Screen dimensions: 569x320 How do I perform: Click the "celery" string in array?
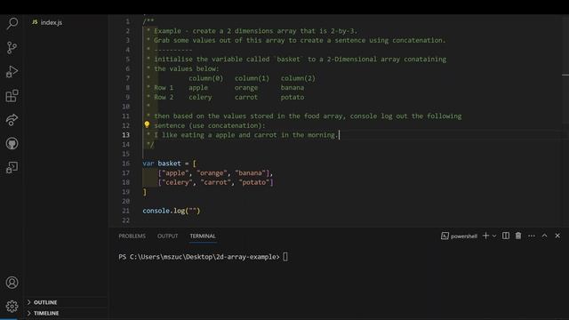tap(177, 182)
